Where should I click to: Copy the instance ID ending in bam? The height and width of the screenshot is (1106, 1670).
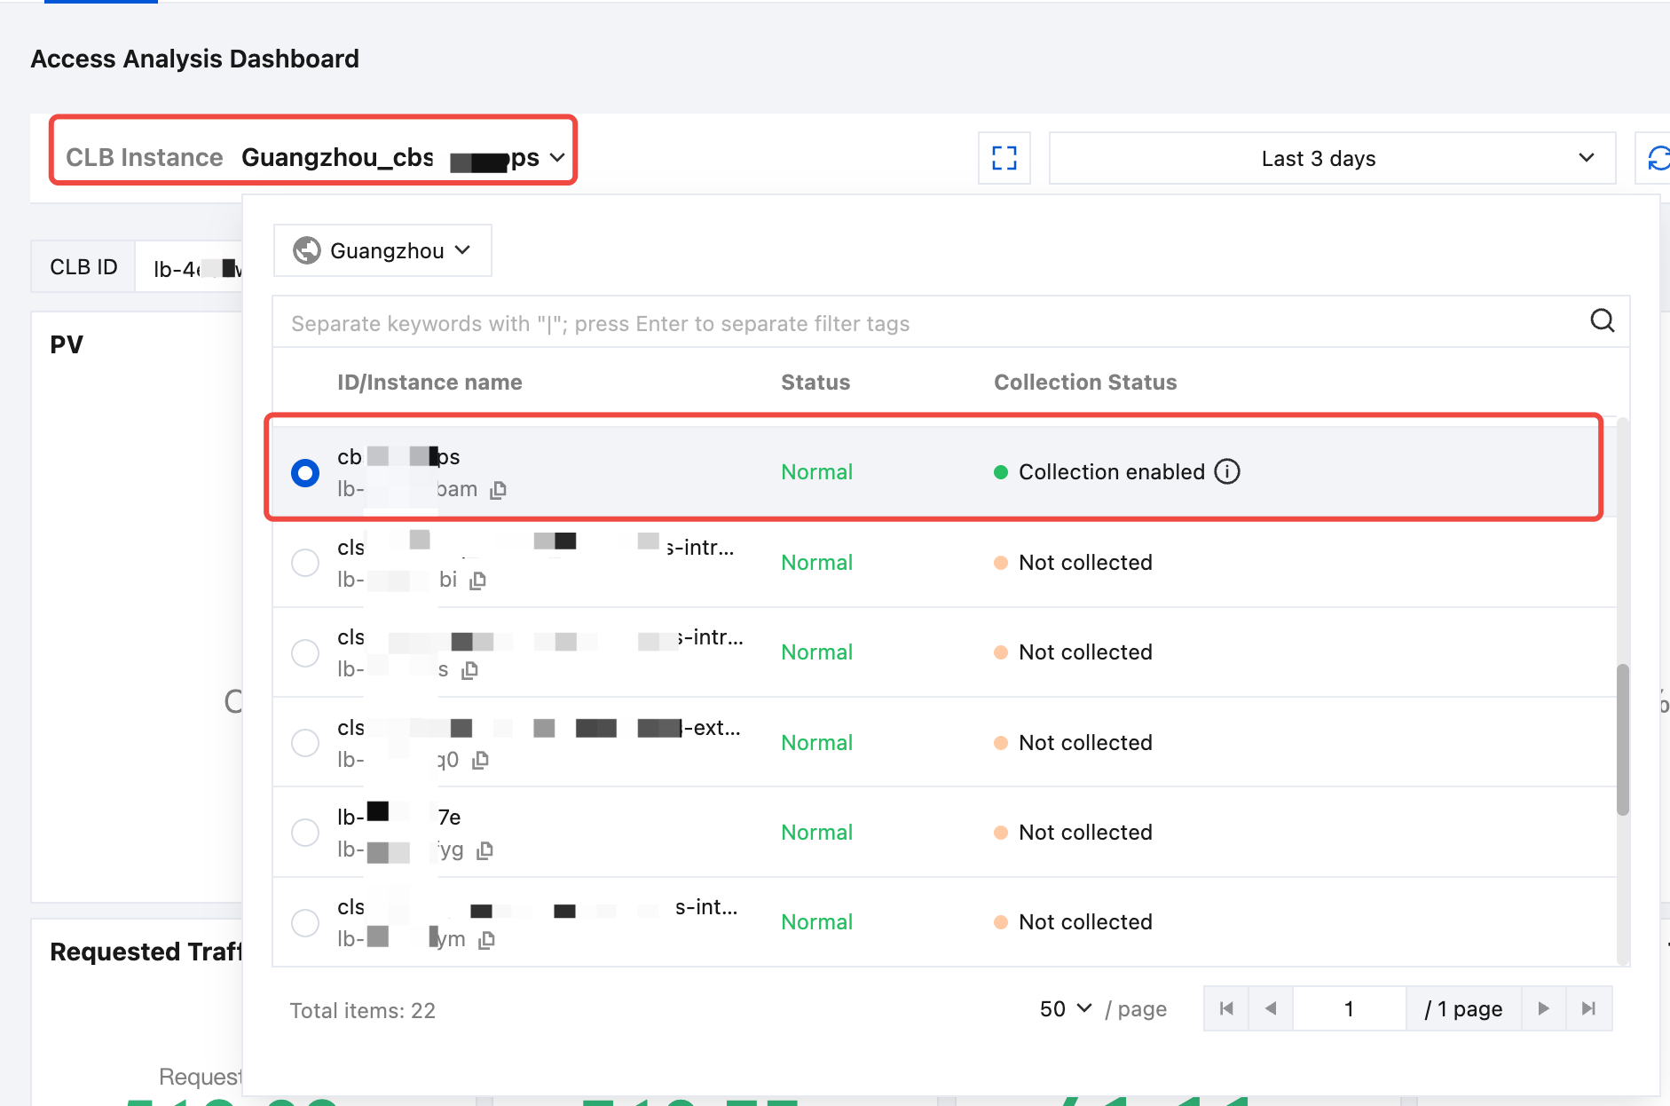click(x=499, y=490)
